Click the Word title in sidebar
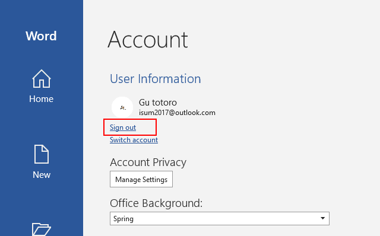Image resolution: width=380 pixels, height=236 pixels. [41, 36]
